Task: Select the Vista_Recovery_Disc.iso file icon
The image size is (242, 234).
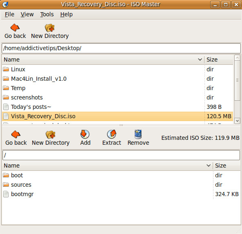Action: (x=6, y=116)
